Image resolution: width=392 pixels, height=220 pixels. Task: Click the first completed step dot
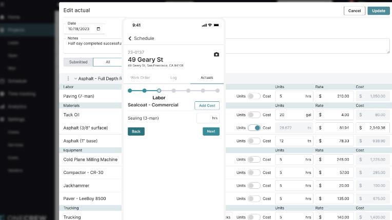(130, 91)
